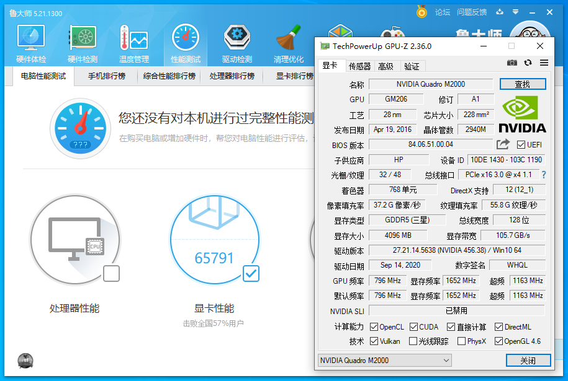This screenshot has width=568, height=381.
Task: Click GPU name field NVIDIA Quadro M2000
Action: (x=431, y=84)
